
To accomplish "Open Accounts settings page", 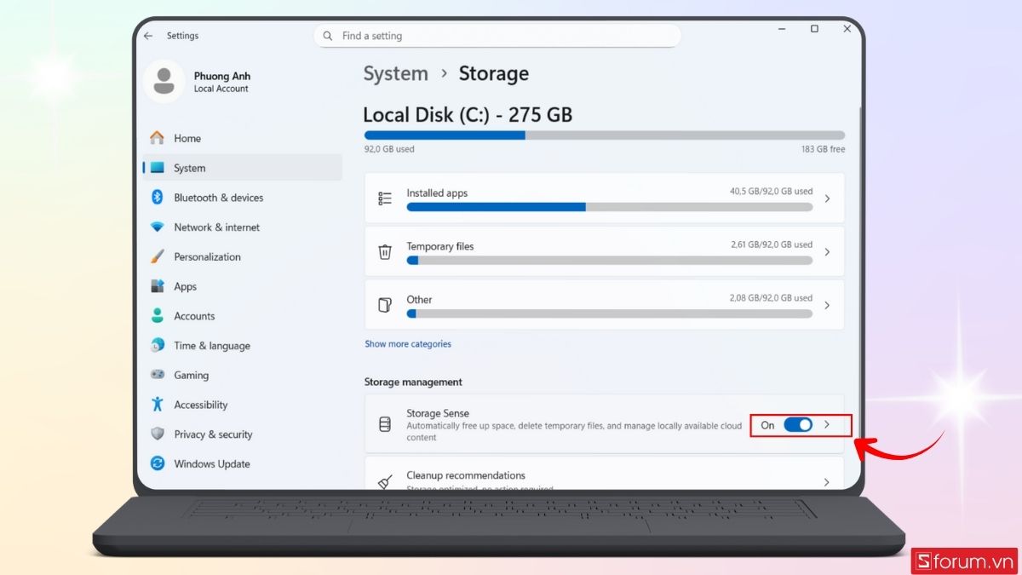I will (242, 316).
